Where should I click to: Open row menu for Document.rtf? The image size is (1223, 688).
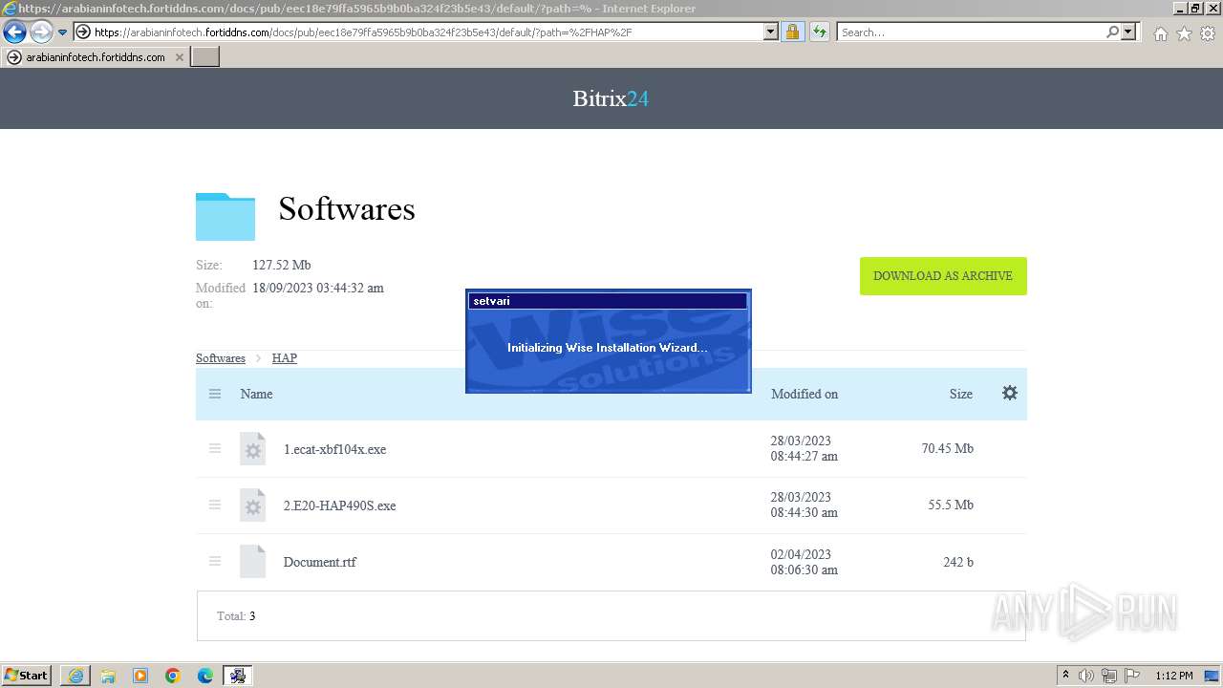pyautogui.click(x=215, y=561)
